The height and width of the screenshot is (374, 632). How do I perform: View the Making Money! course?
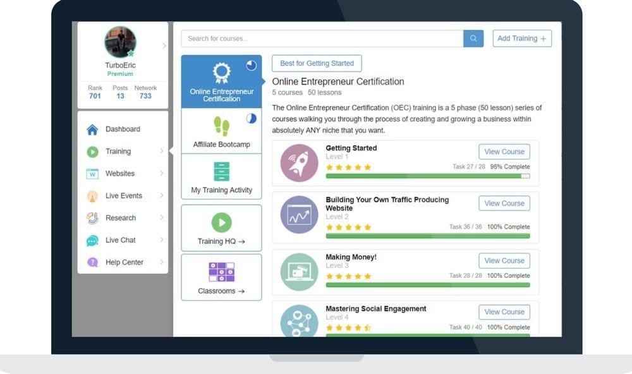click(x=504, y=261)
